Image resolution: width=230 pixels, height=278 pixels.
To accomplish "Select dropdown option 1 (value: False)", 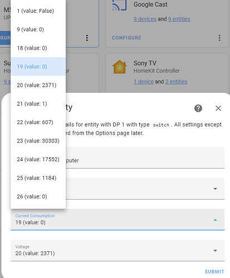I will pyautogui.click(x=38, y=11).
